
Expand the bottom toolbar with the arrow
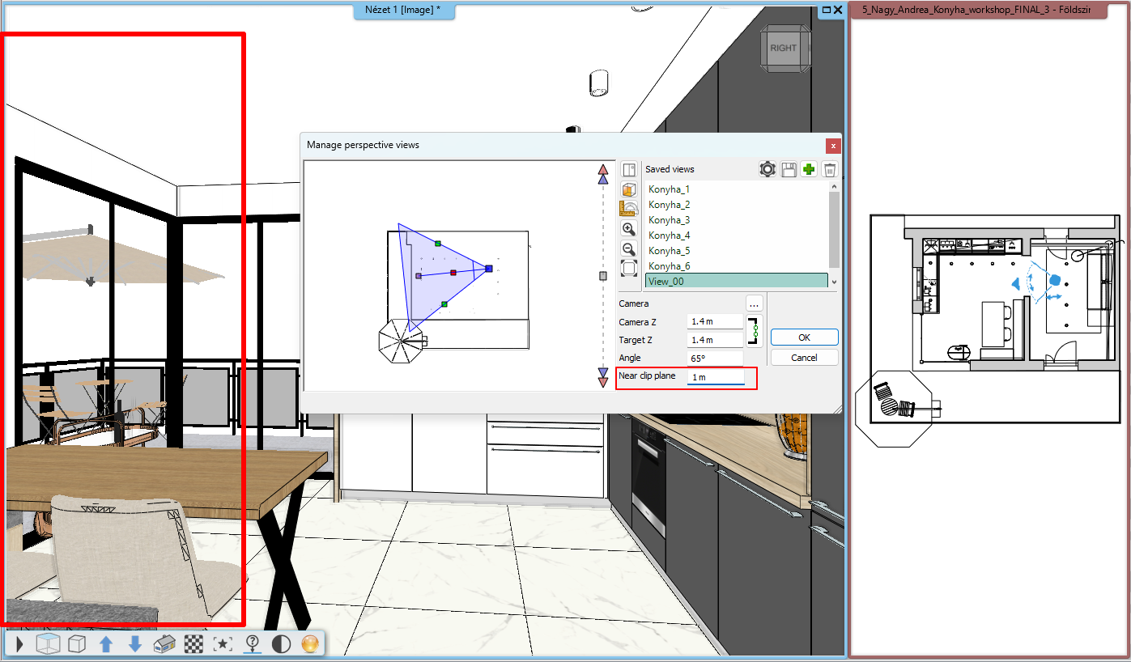tap(19, 644)
